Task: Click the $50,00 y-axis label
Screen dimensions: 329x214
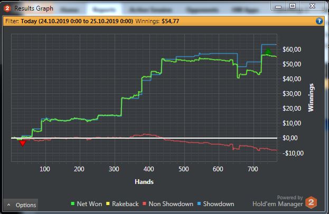Action: coord(292,64)
